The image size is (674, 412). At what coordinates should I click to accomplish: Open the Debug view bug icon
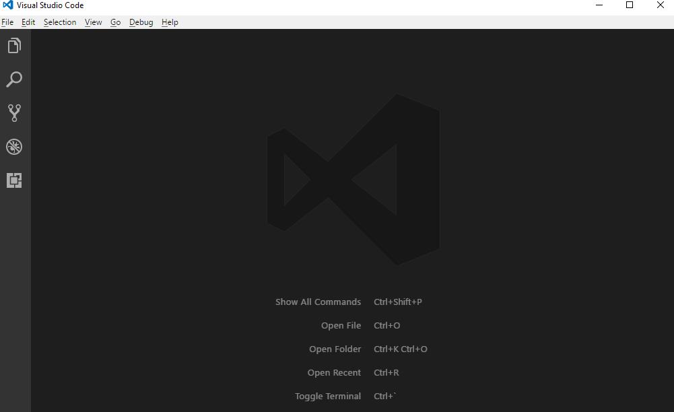14,147
